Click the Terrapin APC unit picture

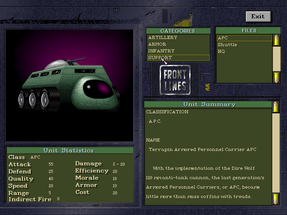click(x=70, y=86)
